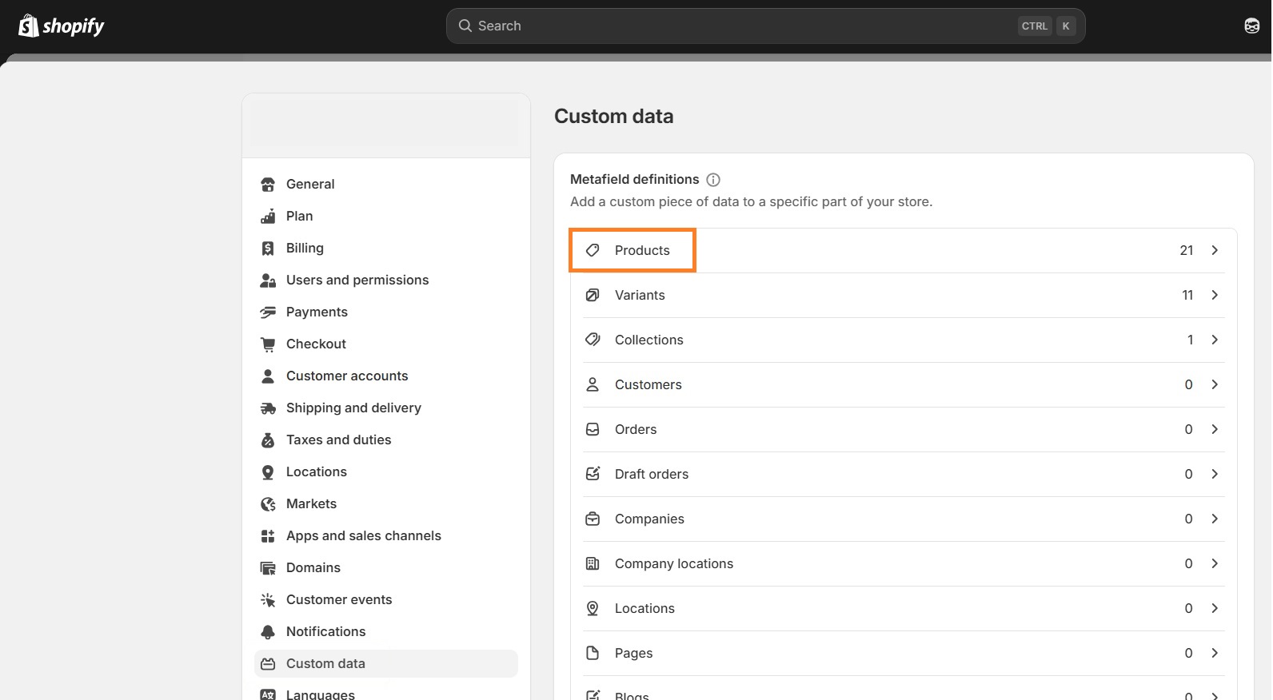
Task: Expand the Orders row chevron
Action: pos(1215,429)
